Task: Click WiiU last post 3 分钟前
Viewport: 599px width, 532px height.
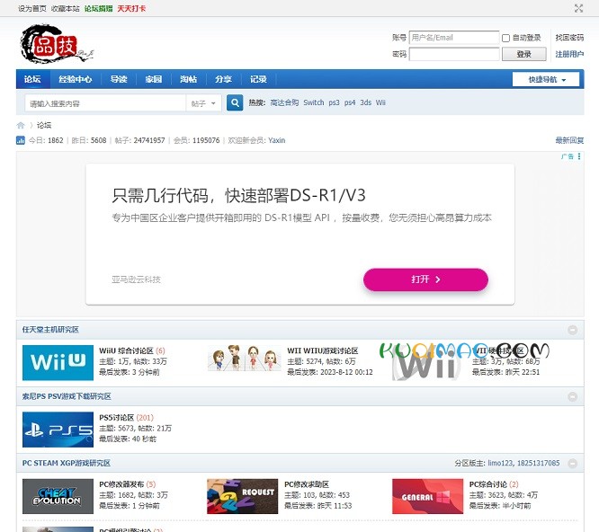Action: coord(146,372)
